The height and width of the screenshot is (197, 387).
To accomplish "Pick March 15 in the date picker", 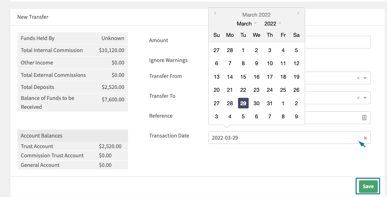I will coord(243,77).
